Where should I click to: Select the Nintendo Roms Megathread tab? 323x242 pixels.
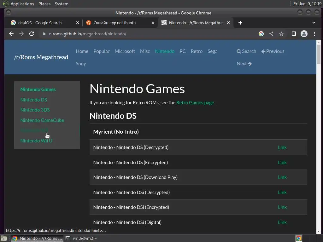click(x=195, y=23)
